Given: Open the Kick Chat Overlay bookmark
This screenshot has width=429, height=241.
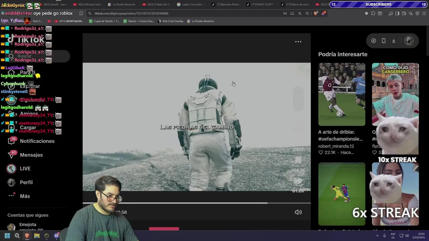Looking at the screenshot, I should (x=171, y=21).
